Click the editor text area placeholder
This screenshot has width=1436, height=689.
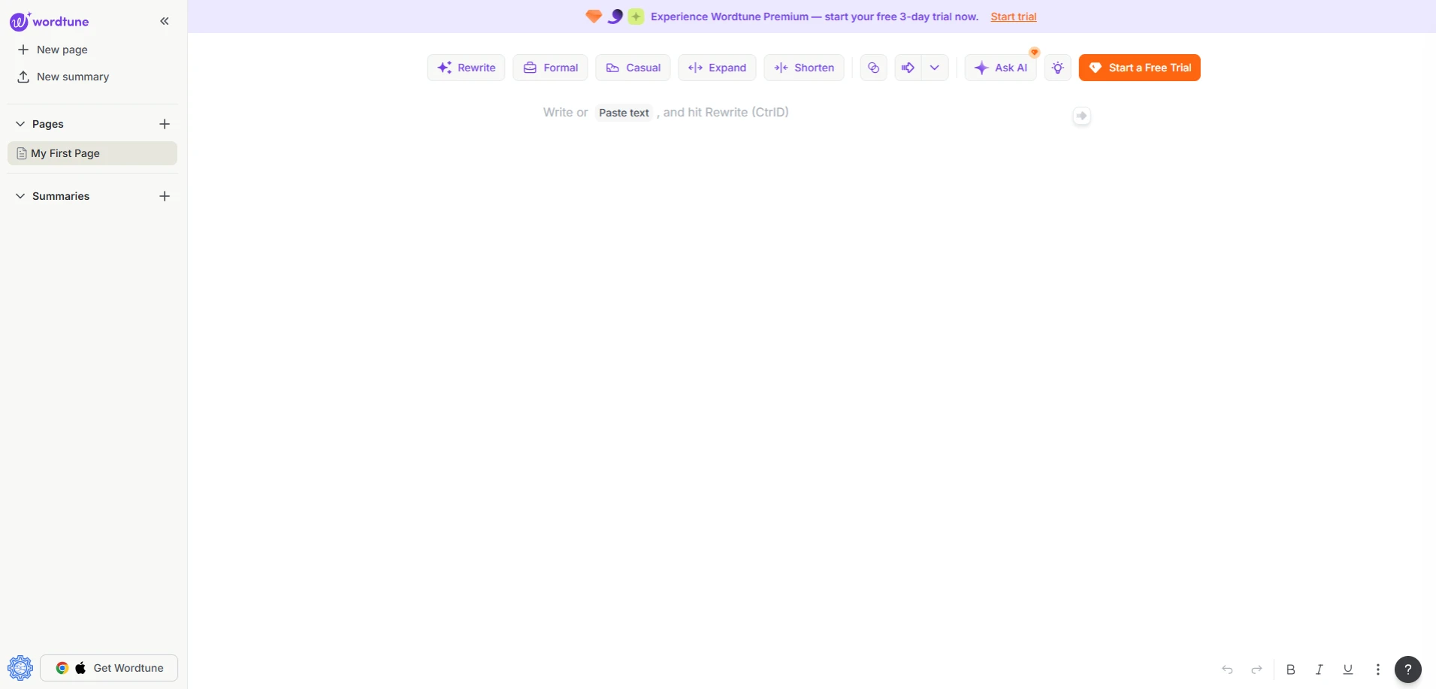click(666, 113)
